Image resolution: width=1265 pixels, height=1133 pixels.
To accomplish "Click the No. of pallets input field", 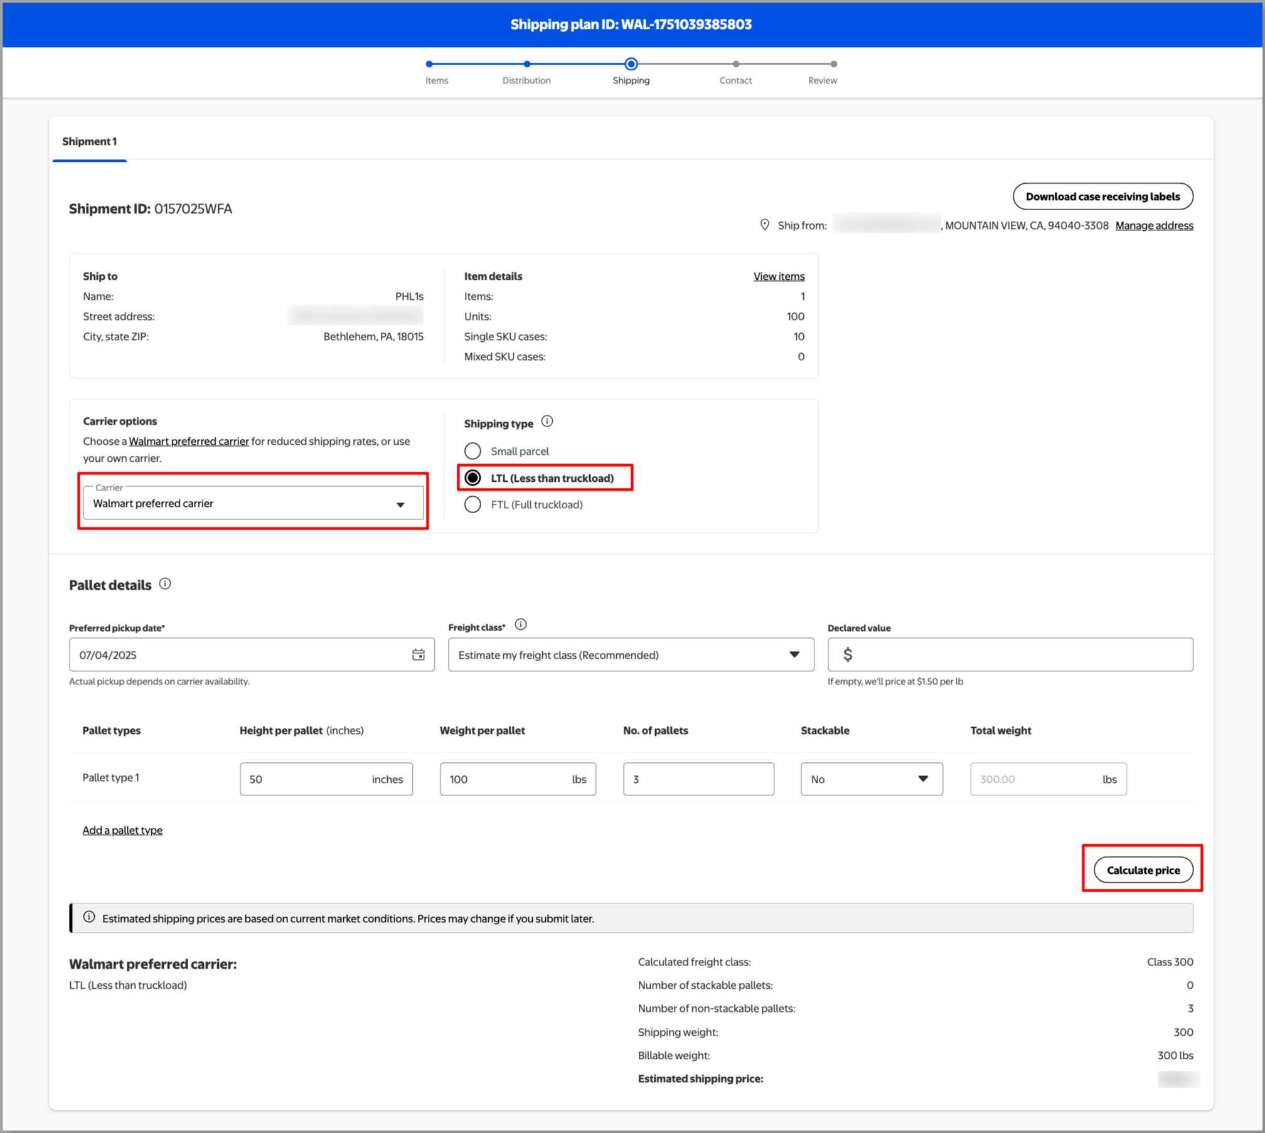I will (x=698, y=779).
